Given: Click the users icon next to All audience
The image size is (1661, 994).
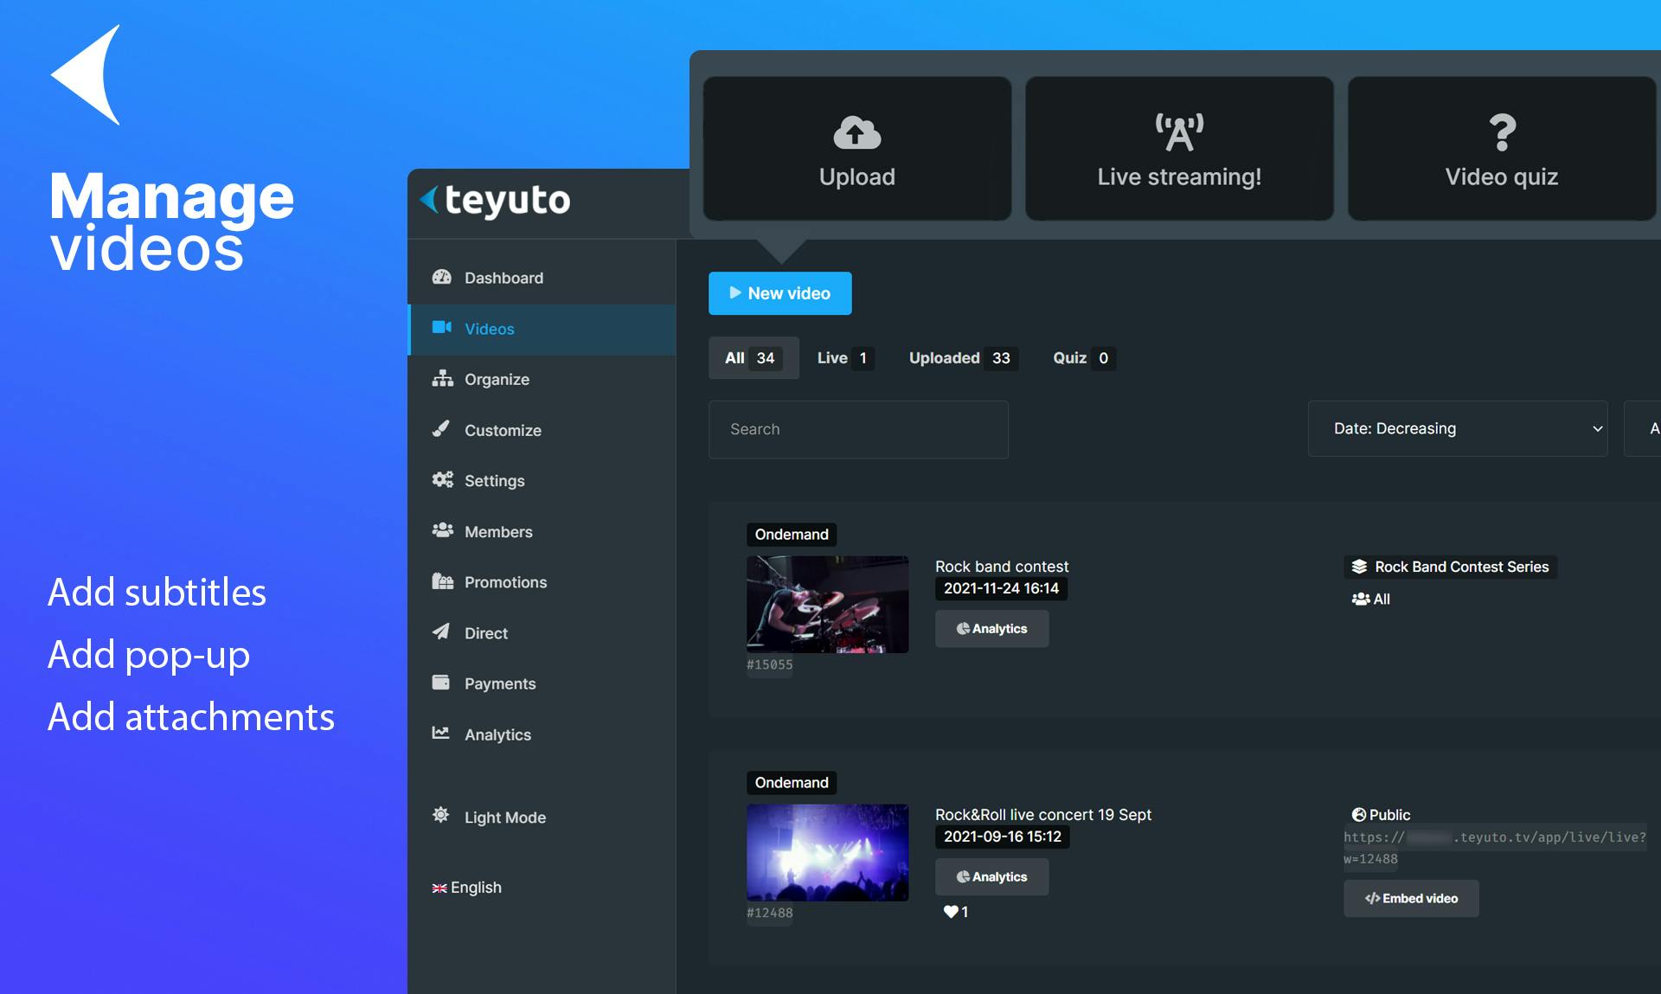Looking at the screenshot, I should [x=1361, y=599].
